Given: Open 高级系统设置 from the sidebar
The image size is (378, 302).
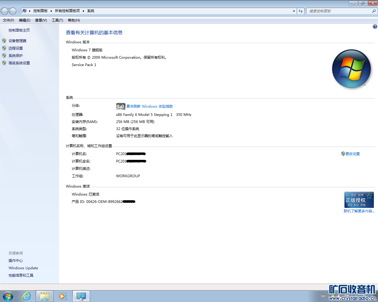Looking at the screenshot, I should pyautogui.click(x=19, y=63).
